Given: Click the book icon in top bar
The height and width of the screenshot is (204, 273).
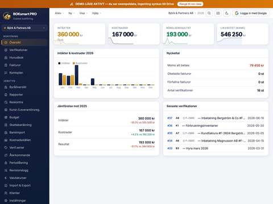Looking at the screenshot, I should pos(218,13).
